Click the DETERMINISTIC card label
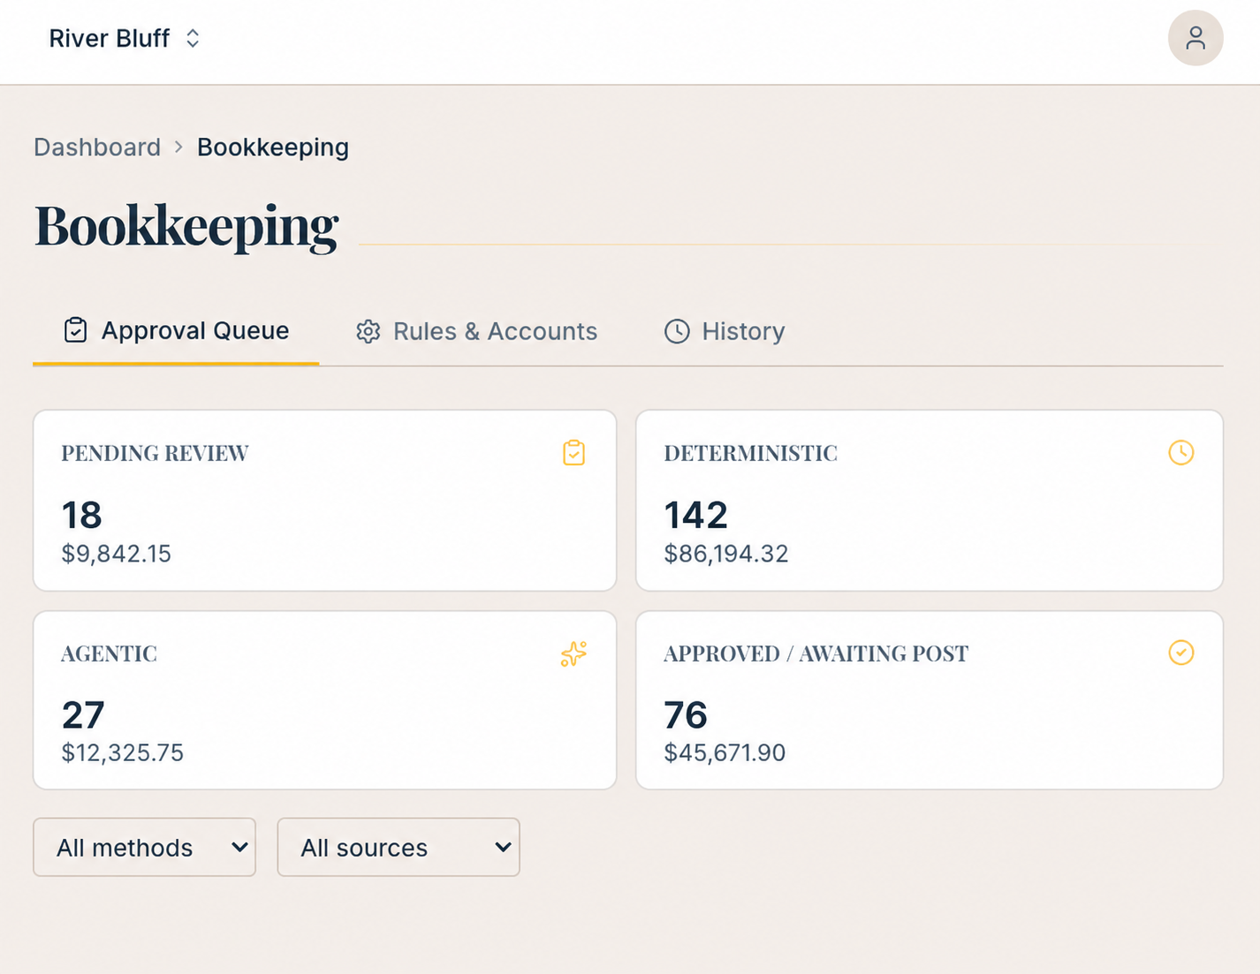Screen dimensions: 1260x974 pos(750,453)
